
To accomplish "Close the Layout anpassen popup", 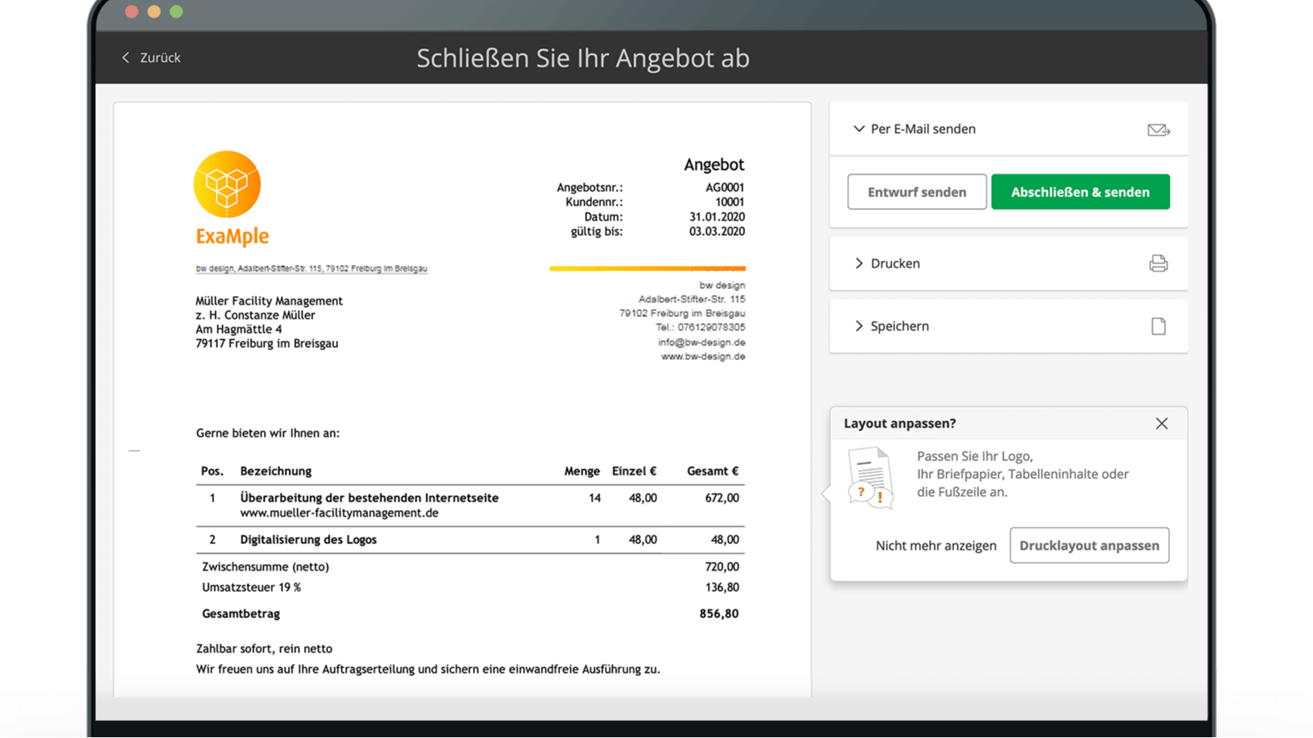I will (1161, 423).
